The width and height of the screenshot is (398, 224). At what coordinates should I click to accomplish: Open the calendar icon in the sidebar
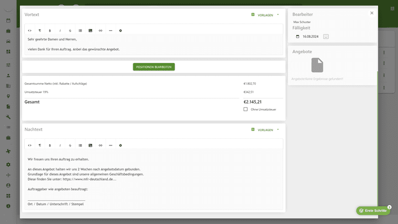pos(8,20)
